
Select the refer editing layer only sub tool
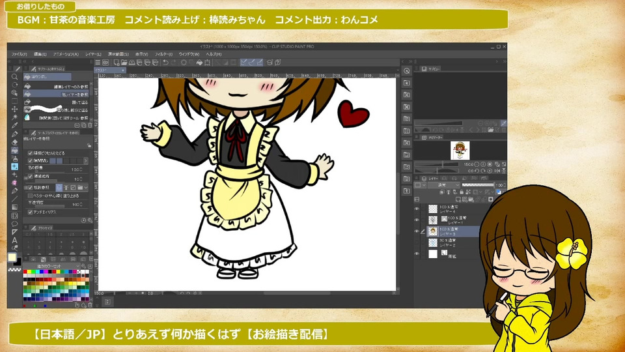click(56, 86)
